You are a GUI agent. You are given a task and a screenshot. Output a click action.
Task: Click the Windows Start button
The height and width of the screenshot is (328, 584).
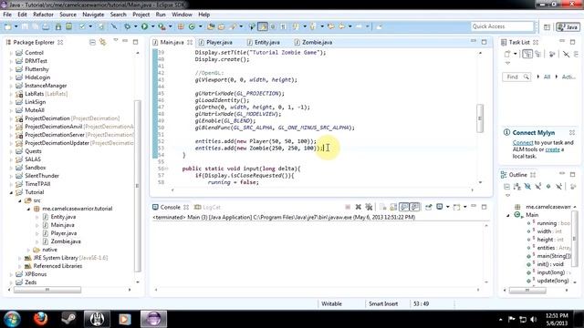[12, 319]
